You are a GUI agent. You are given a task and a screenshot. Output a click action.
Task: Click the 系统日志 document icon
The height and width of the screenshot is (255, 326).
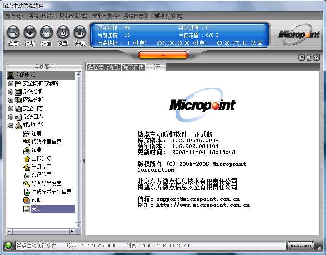18,117
